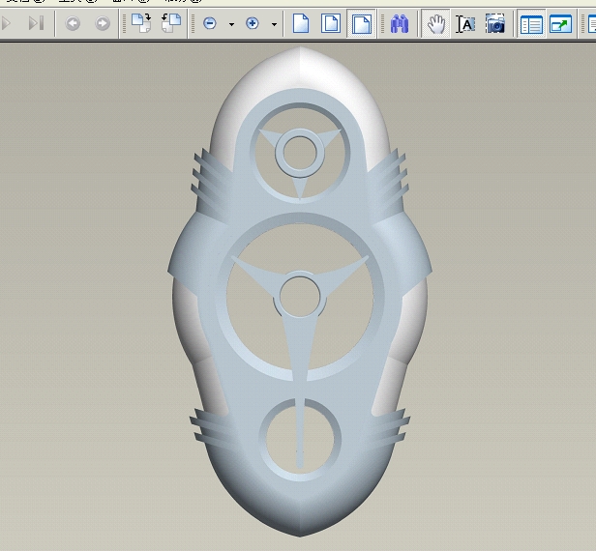Select the fit page view icon
596x551 pixels.
tap(331, 23)
